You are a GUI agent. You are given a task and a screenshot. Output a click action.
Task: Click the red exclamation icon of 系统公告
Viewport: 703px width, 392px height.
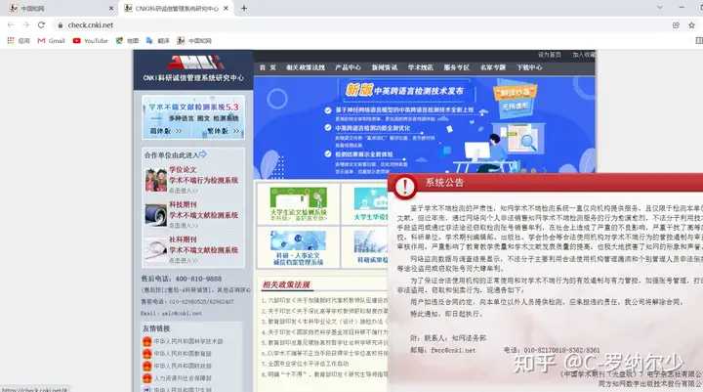[x=404, y=187]
